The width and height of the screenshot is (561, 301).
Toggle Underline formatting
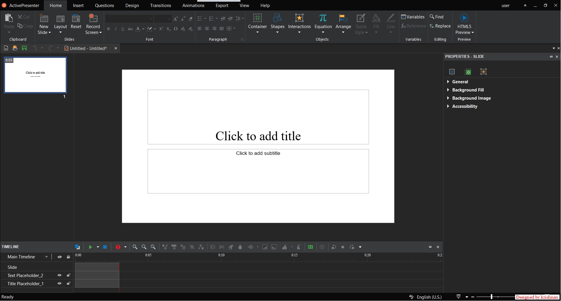pos(123,29)
